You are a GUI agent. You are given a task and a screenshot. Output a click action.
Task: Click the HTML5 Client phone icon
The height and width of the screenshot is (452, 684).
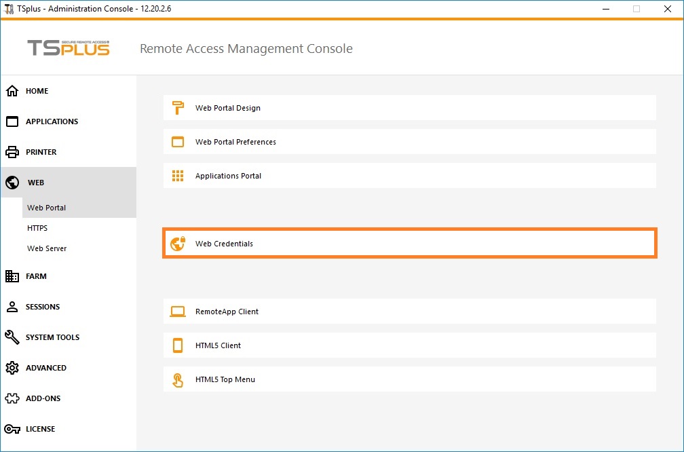click(178, 345)
